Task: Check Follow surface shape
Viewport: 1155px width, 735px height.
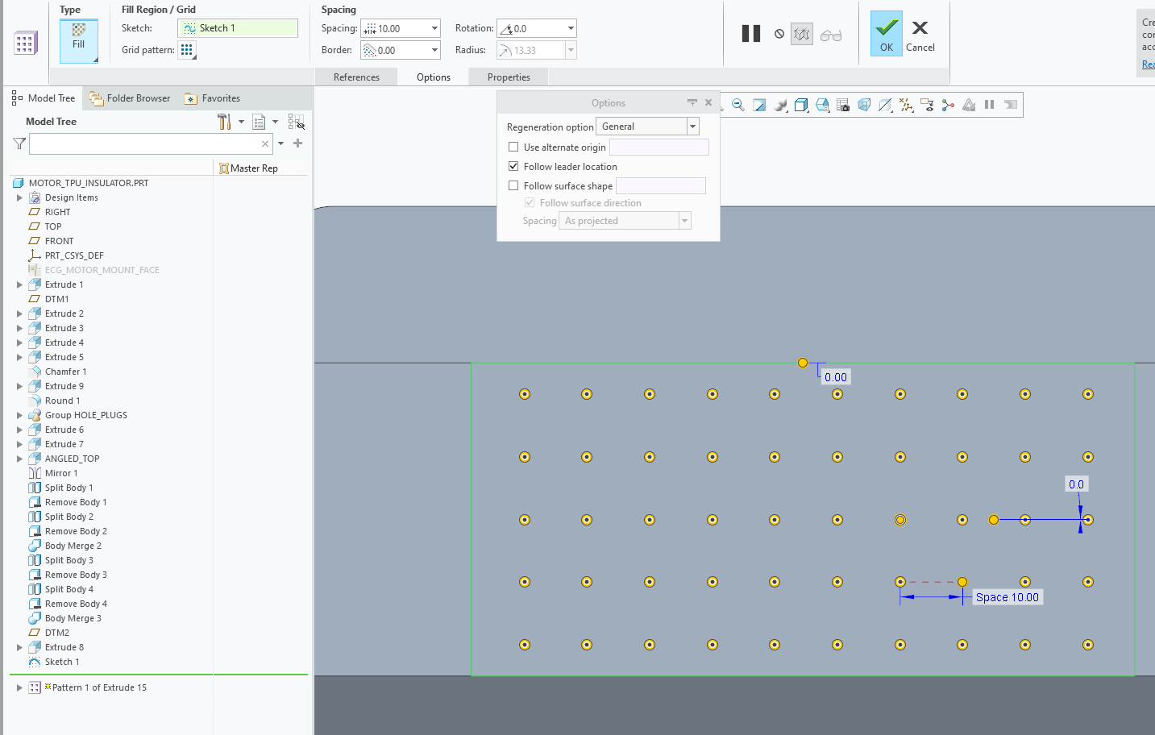Action: pos(513,185)
